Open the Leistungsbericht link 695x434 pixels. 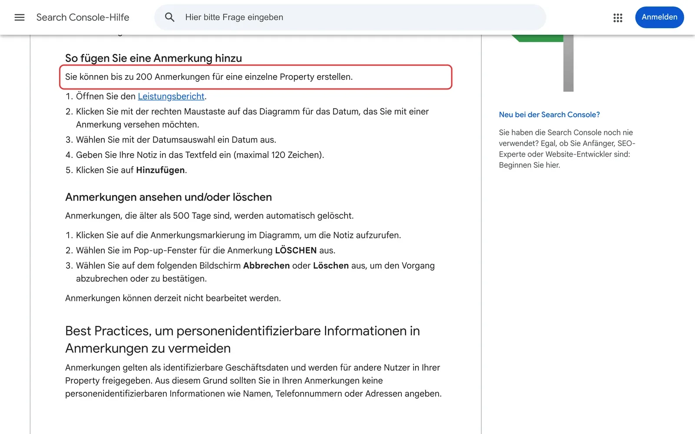point(171,96)
